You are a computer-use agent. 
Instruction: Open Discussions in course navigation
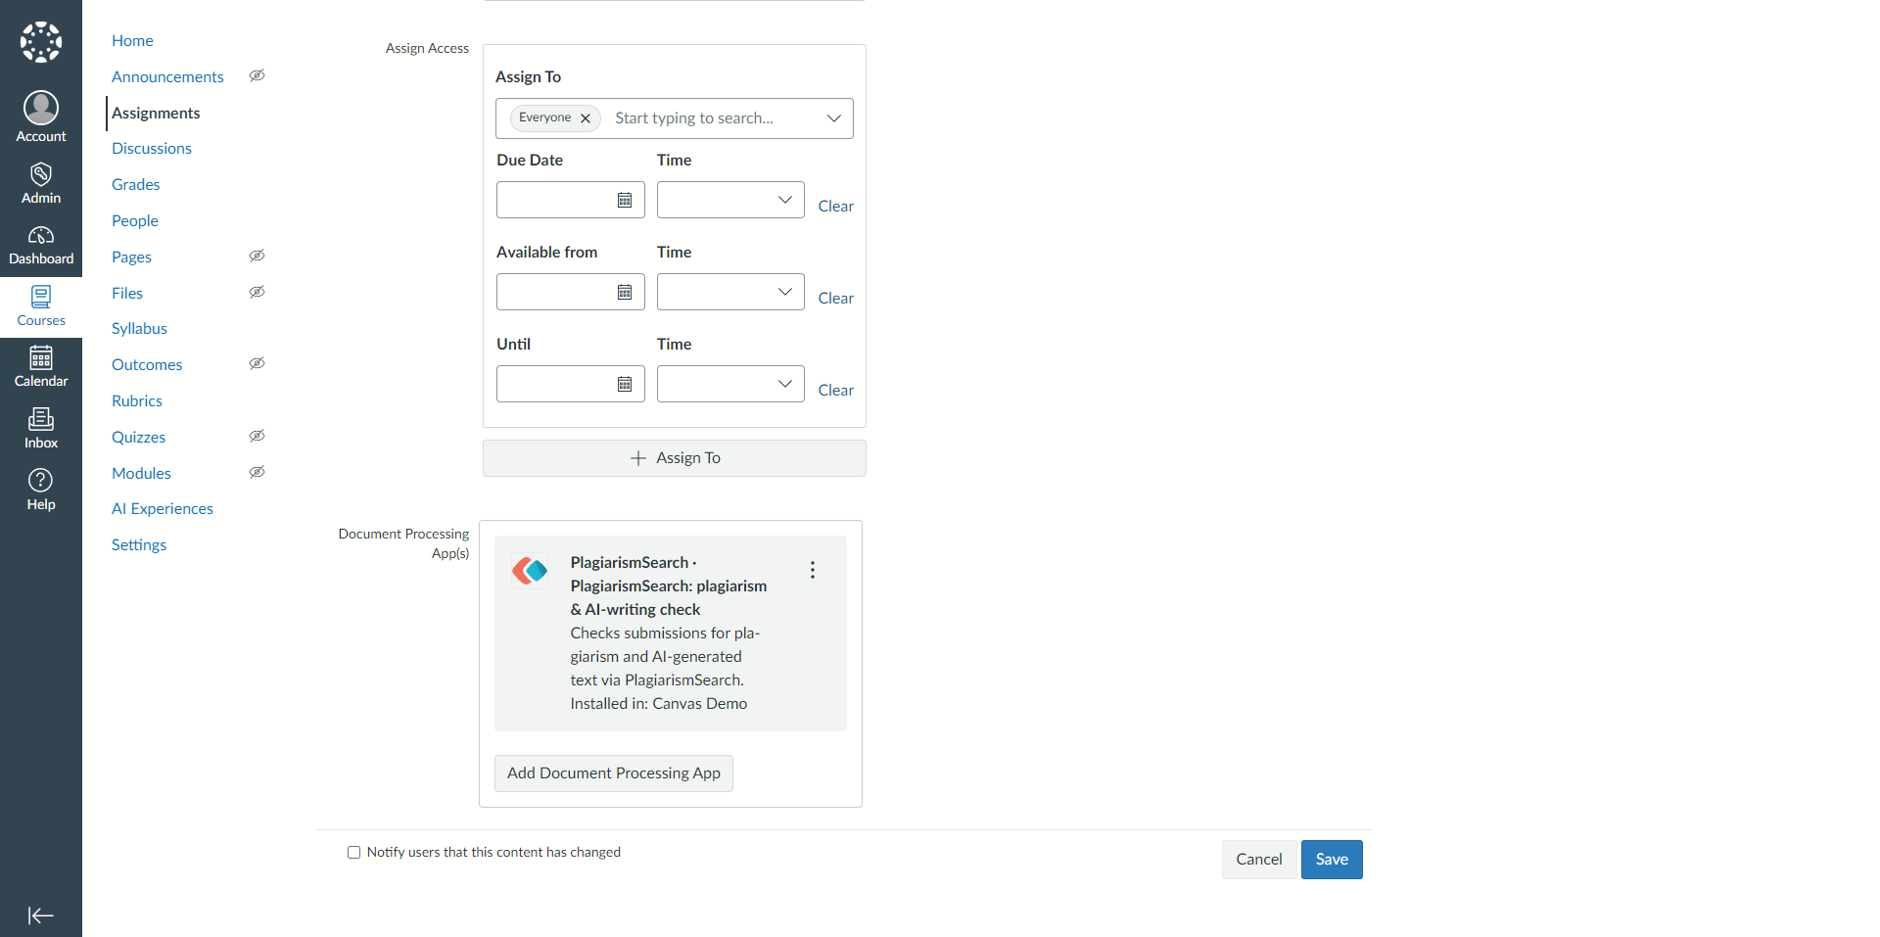[x=152, y=148]
